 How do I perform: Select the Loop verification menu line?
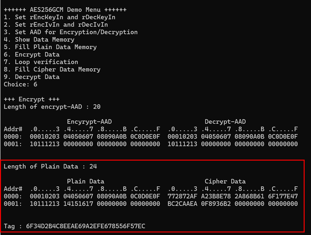pos(41,62)
